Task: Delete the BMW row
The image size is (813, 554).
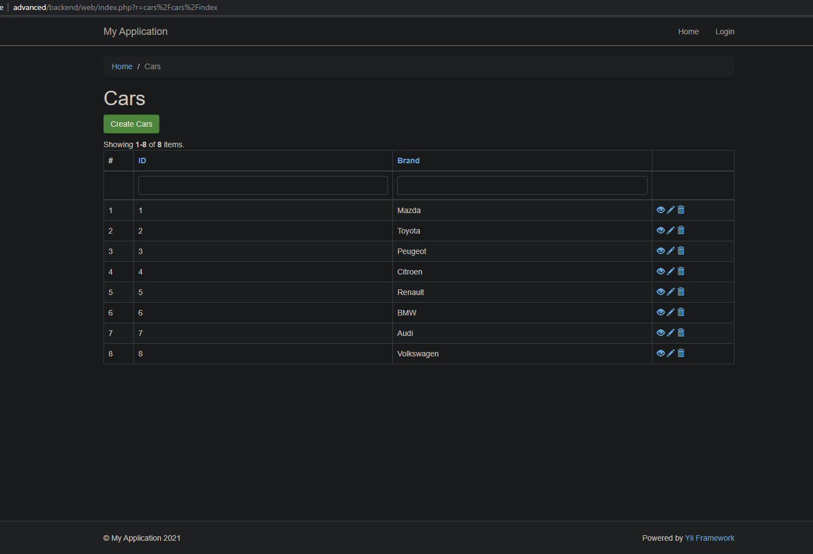Action: pyautogui.click(x=681, y=312)
